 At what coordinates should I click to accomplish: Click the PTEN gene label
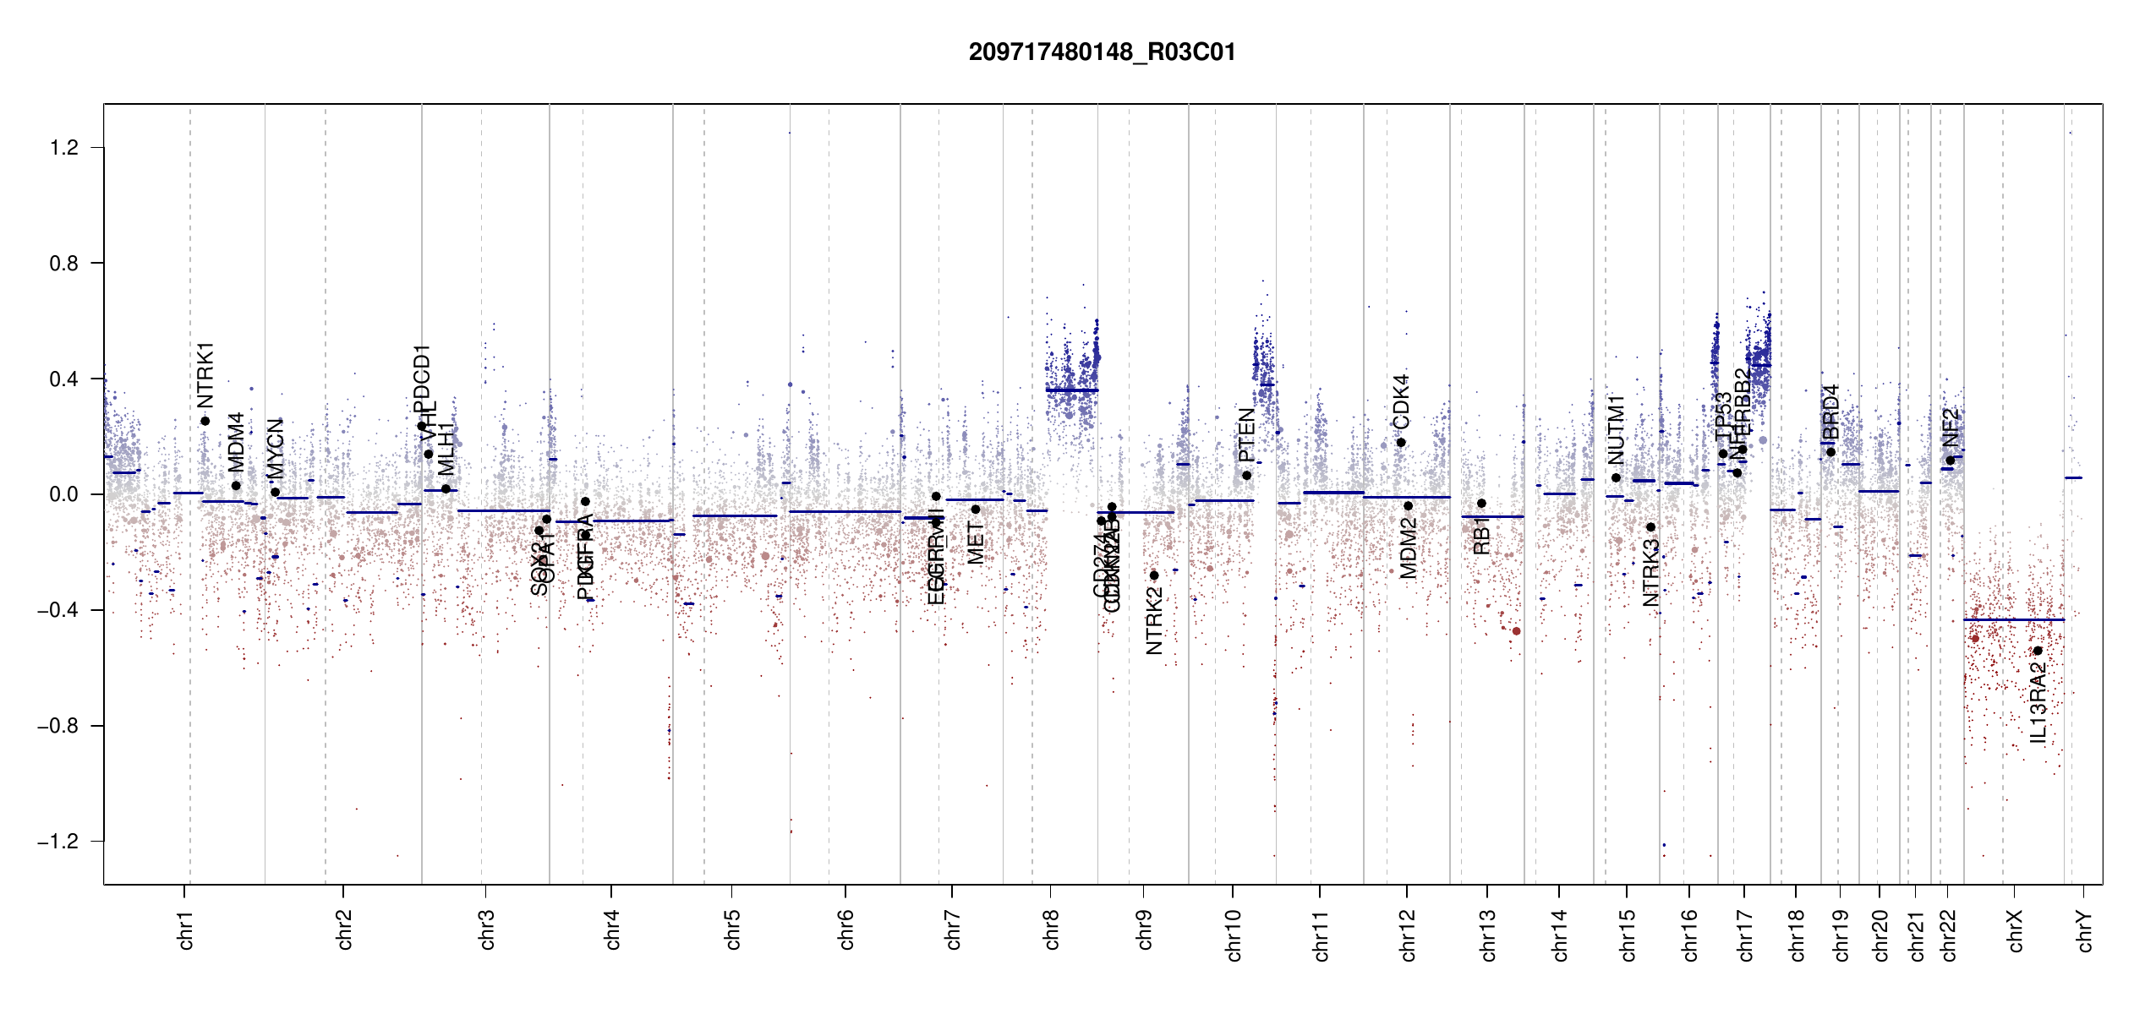(x=1246, y=434)
